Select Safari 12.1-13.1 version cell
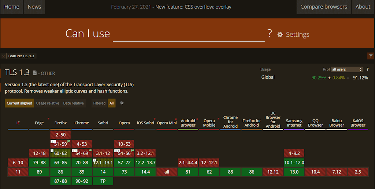The image size is (375, 189). coord(103,163)
